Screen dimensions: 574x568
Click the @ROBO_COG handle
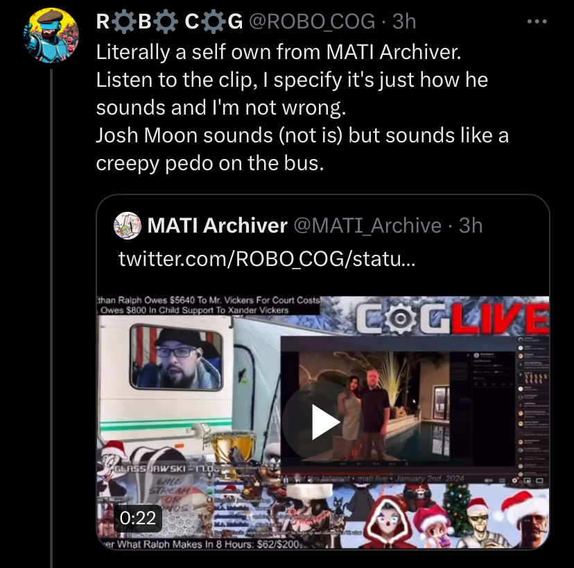click(312, 22)
